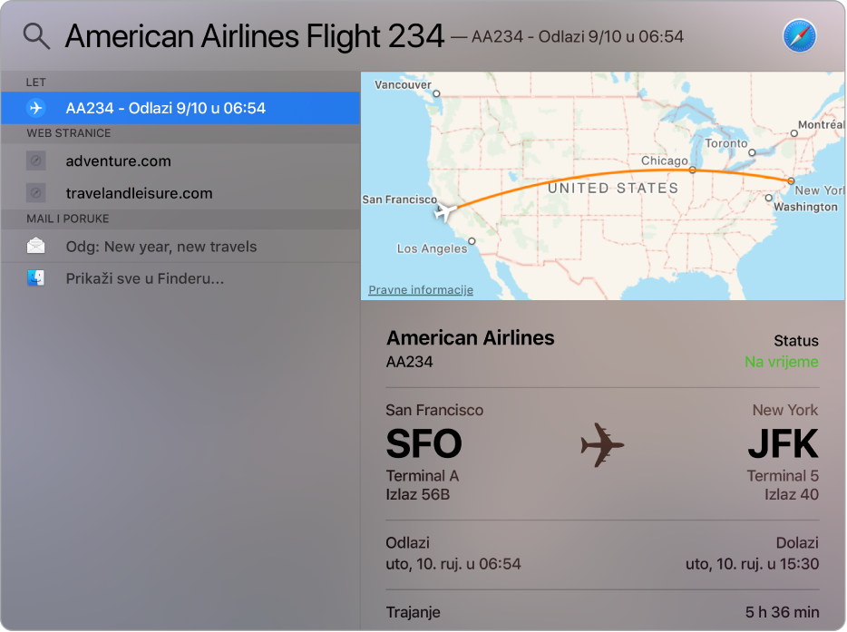Click the adventure.com website icon
The image size is (847, 632).
tap(36, 161)
